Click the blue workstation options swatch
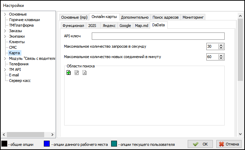Viewport: 245px width, 150px height. 47,144
